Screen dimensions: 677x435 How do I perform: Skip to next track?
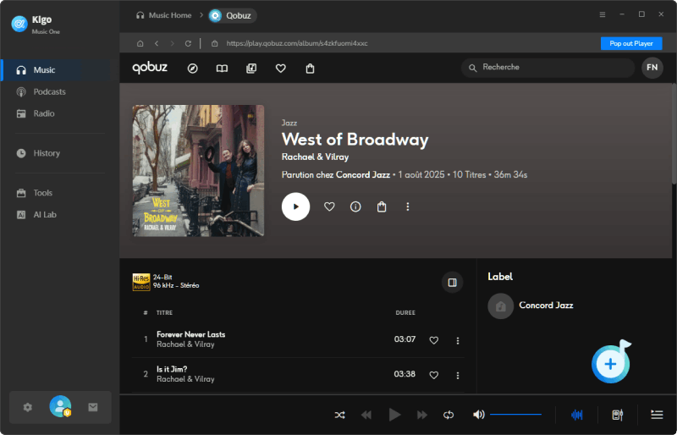pyautogui.click(x=421, y=416)
